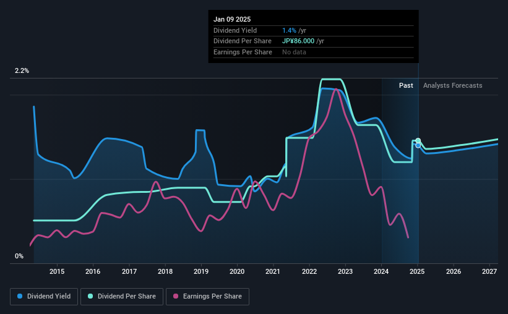Click the 'Past' label on the chart
The height and width of the screenshot is (314, 508).
click(x=406, y=85)
